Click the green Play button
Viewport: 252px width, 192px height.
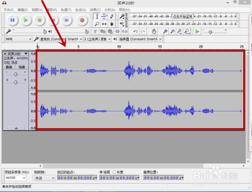26,20
